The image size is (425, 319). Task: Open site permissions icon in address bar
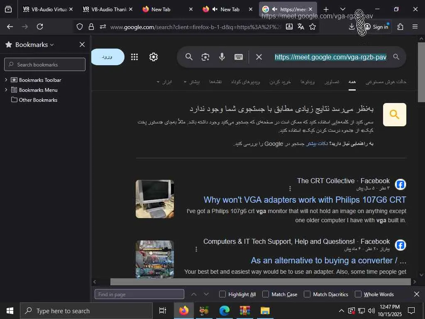tap(103, 27)
